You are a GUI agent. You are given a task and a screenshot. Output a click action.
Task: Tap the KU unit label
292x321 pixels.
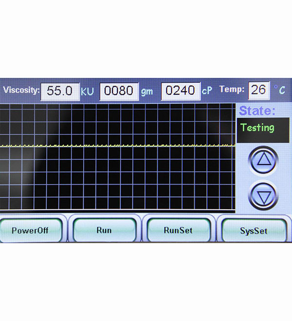(x=87, y=92)
